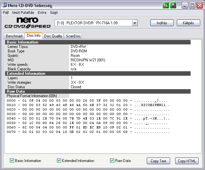
Task: Close the Nero CD-DVD Sebesség window
Action: (x=200, y=5)
